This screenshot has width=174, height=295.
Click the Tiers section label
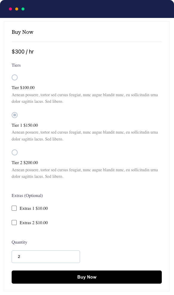point(16,65)
